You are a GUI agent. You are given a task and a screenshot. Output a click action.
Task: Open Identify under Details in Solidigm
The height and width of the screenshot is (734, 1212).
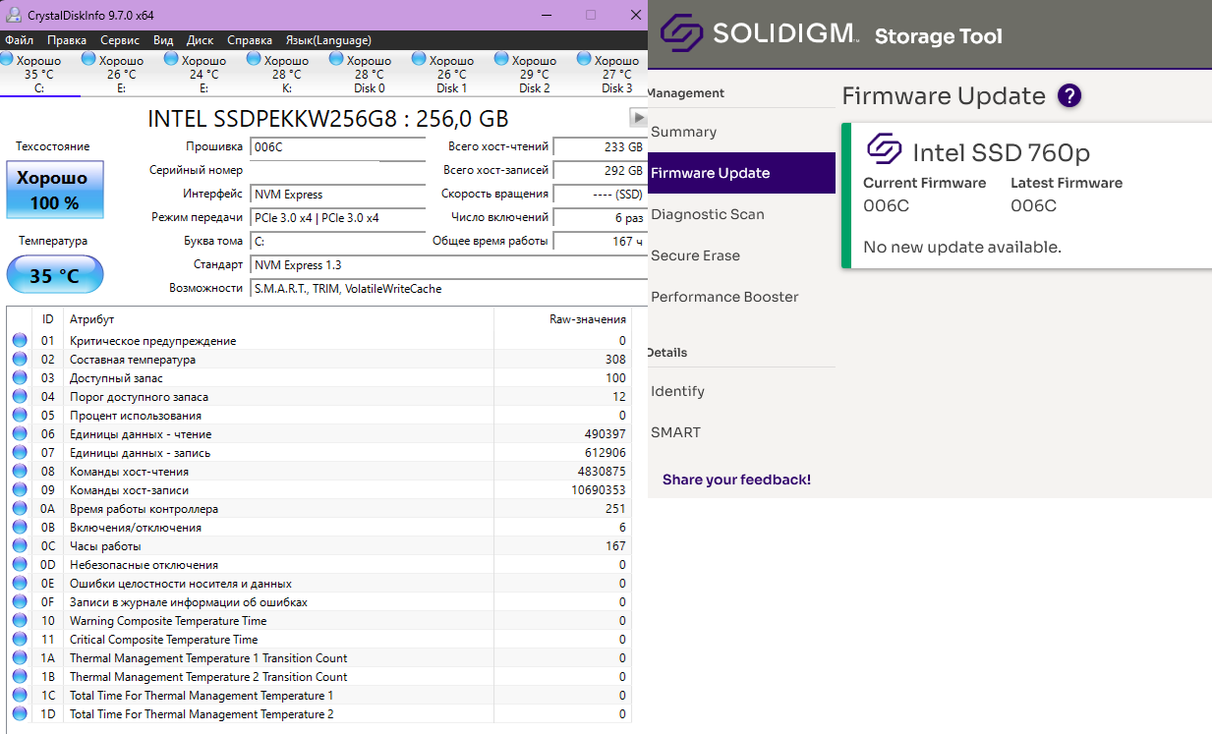coord(677,391)
